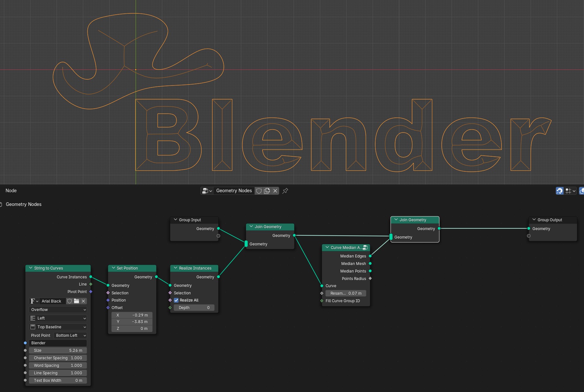
Task: Click Set Position Offset input socket
Action: tap(108, 308)
